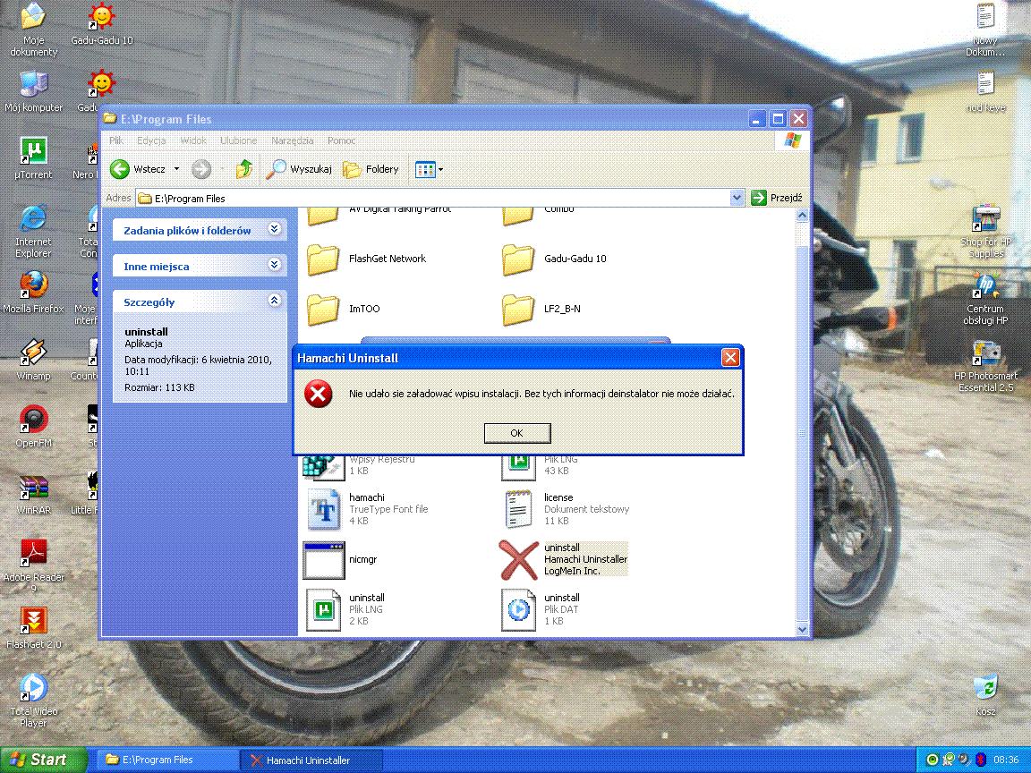Open µTorrent desktop shortcut
This screenshot has height=773, width=1031.
click(x=33, y=157)
